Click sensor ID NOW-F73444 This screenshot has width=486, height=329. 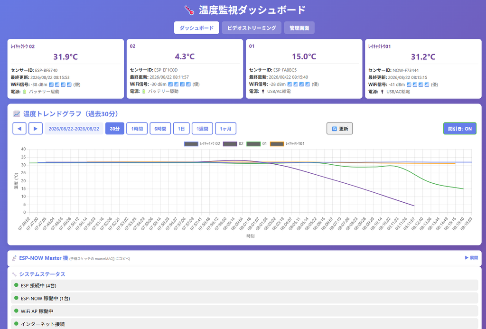405,70
